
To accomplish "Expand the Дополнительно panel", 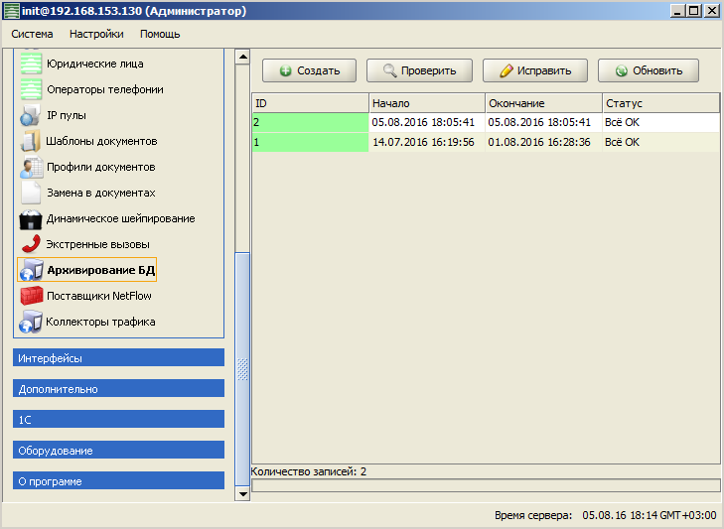I will pos(118,389).
